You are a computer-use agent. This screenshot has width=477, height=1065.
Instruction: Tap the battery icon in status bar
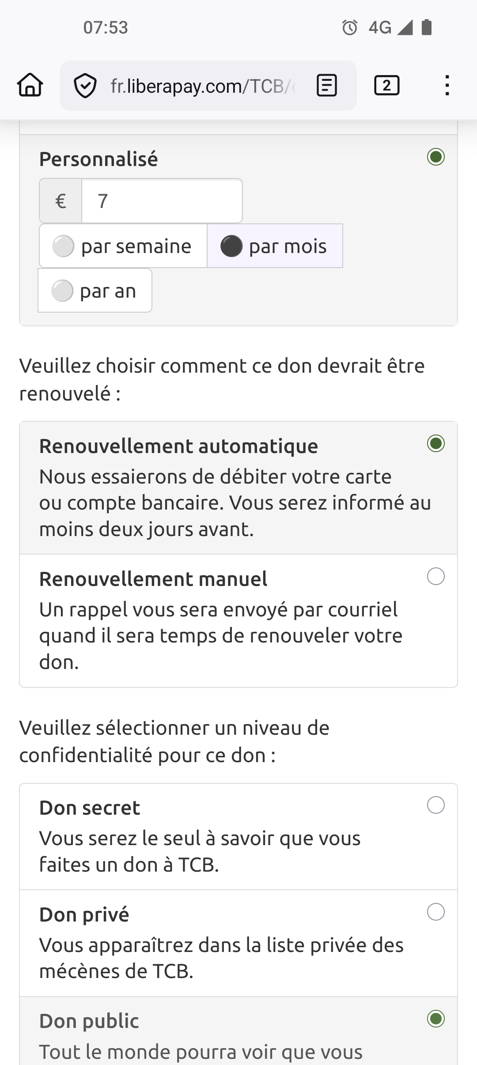pyautogui.click(x=426, y=27)
